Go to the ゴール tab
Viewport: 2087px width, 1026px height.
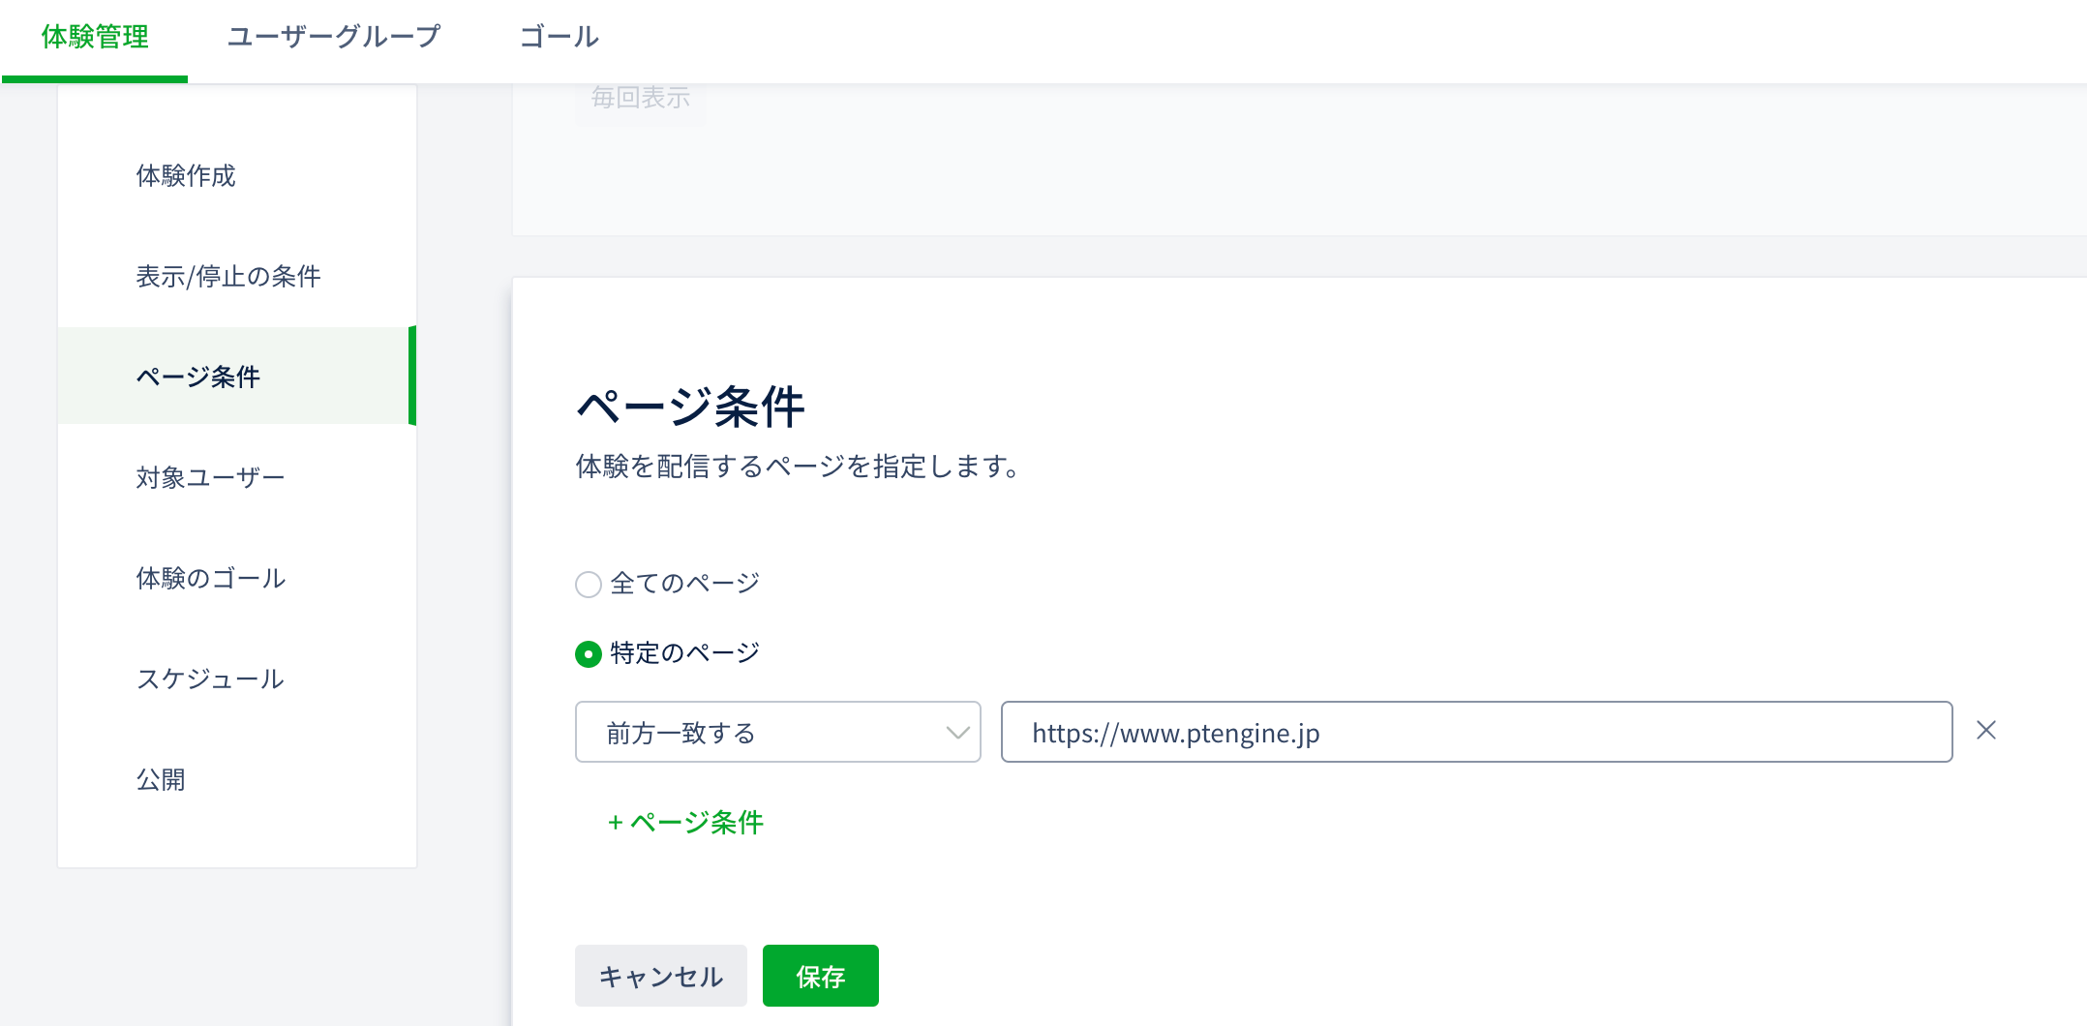pos(559,37)
